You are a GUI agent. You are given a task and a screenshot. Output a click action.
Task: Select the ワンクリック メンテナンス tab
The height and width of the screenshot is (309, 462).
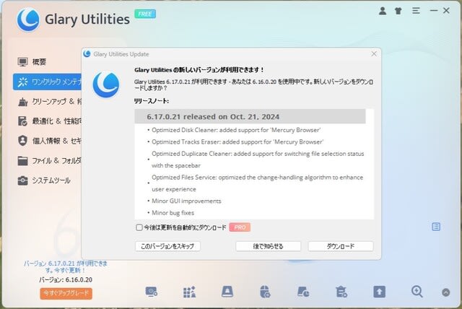(x=47, y=82)
